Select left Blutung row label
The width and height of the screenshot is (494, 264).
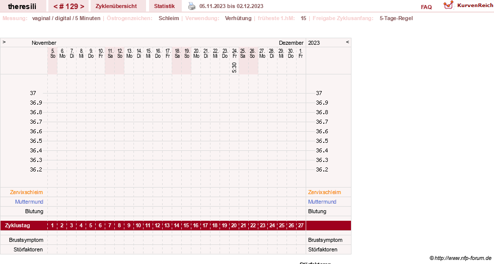(34, 211)
